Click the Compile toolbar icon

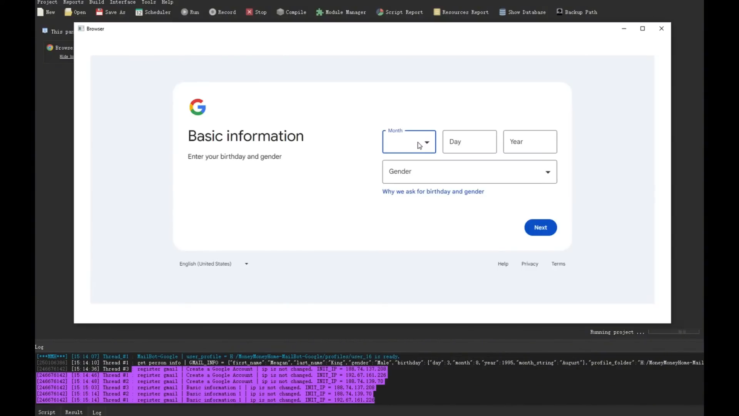pyautogui.click(x=280, y=12)
